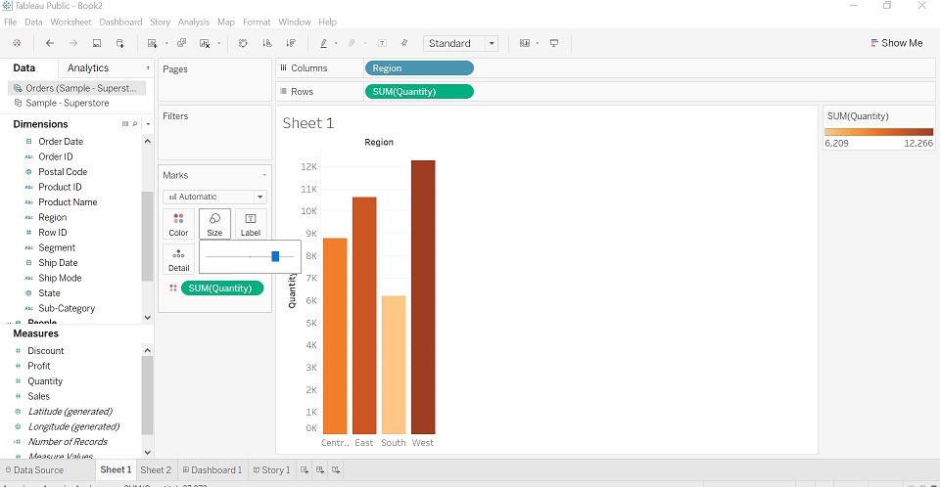Swap rows and columns icon
Viewport: 940px width, 487px height.
(243, 43)
